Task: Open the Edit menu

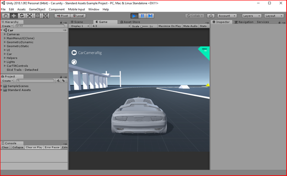Action: (11, 9)
